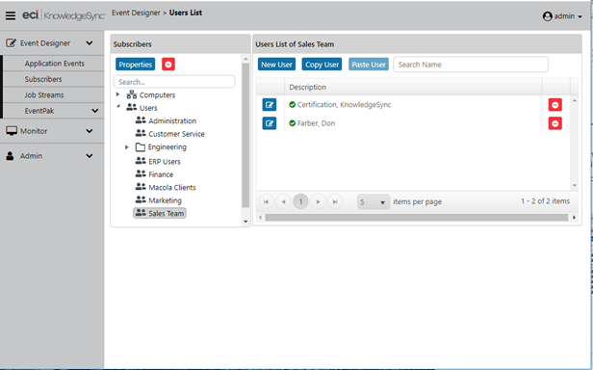Click the Monitor screen icon

(x=12, y=131)
